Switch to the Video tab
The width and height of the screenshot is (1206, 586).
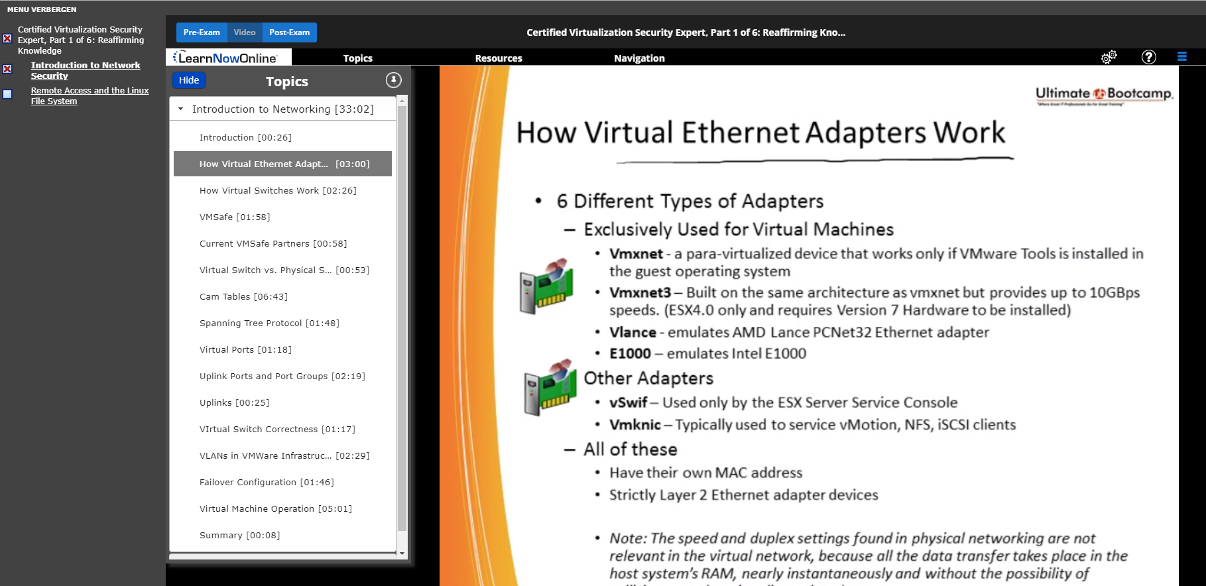point(245,32)
